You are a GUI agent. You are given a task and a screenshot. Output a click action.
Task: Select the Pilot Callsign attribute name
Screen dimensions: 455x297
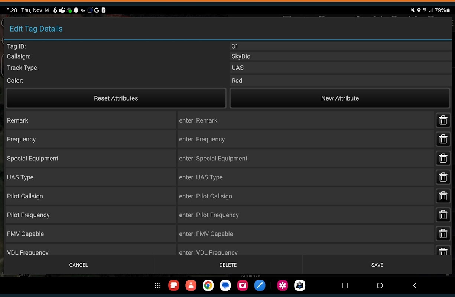[91, 196]
